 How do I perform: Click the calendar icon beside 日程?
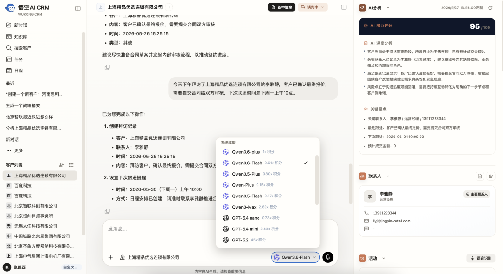(x=9, y=71)
